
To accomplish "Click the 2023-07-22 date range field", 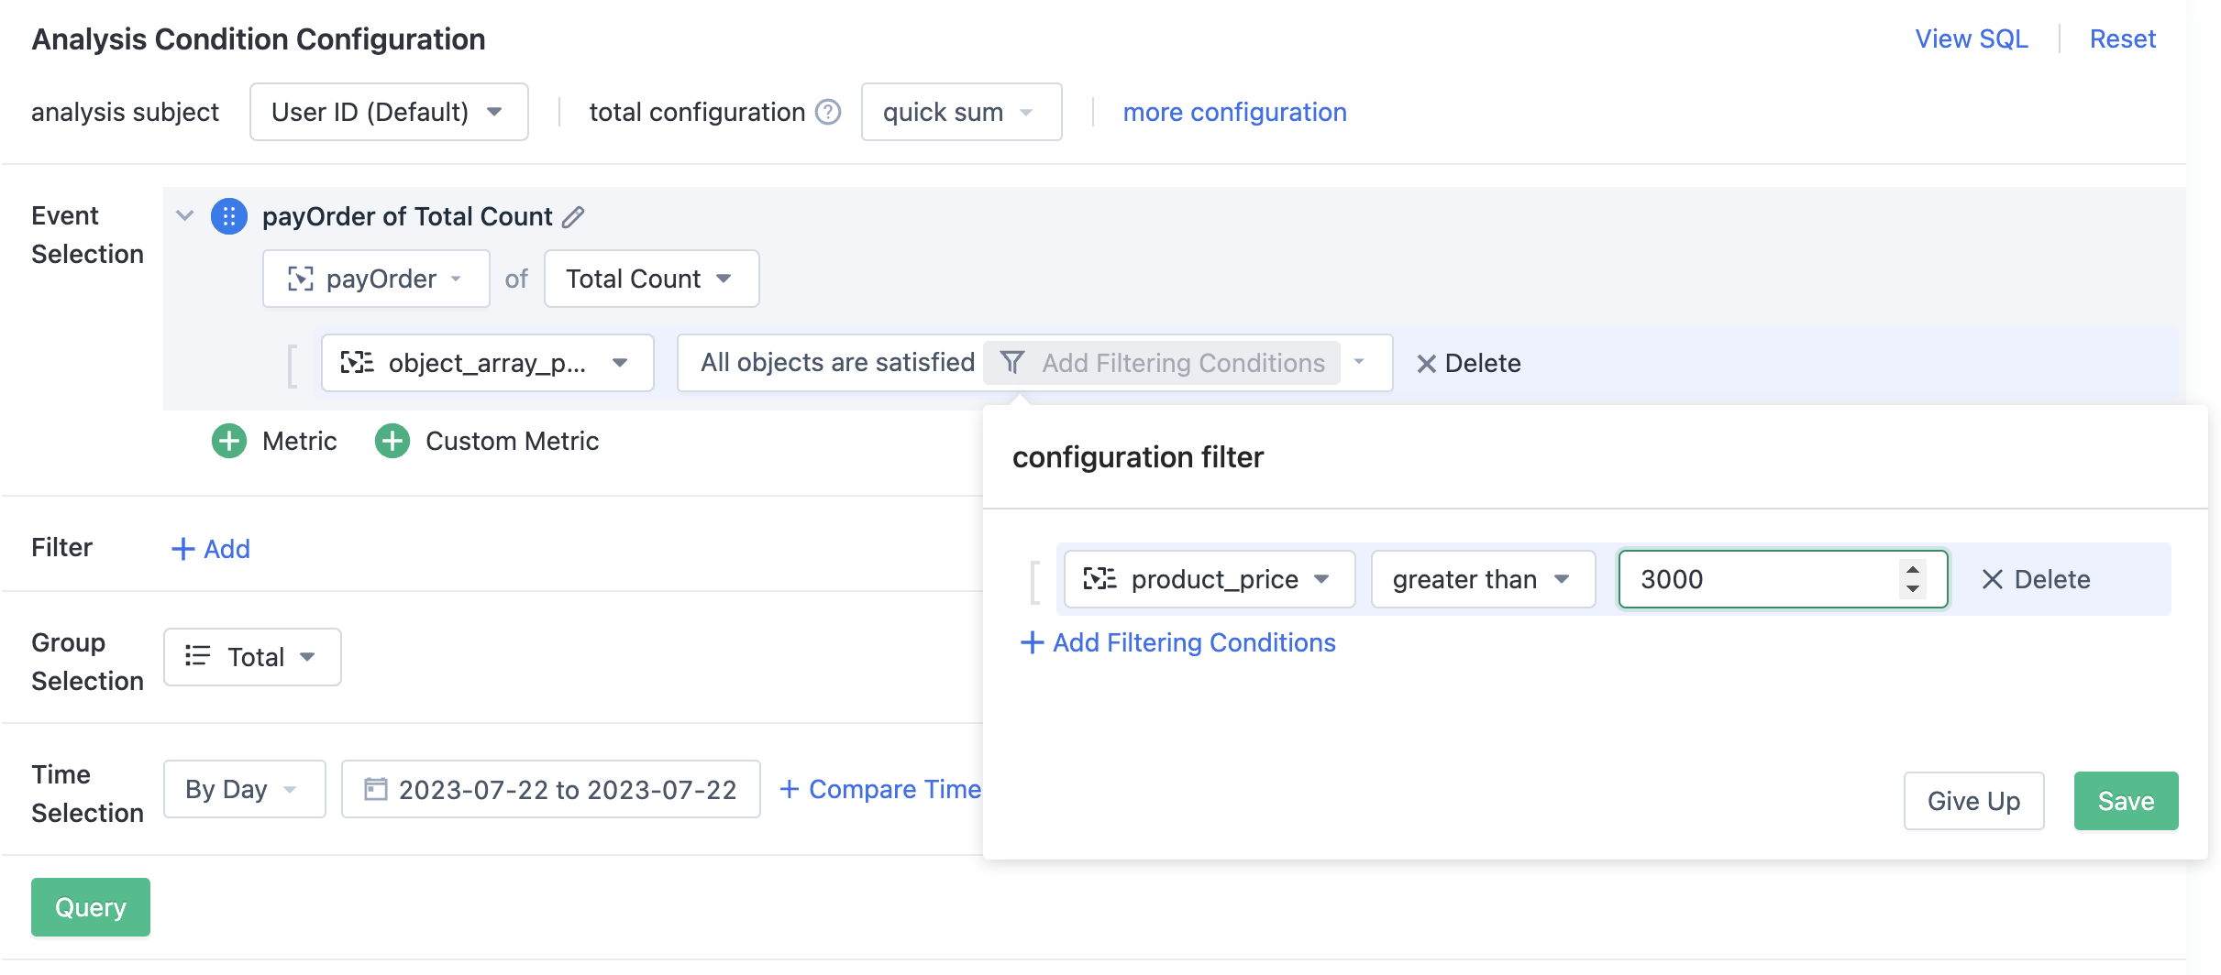I will tap(551, 789).
